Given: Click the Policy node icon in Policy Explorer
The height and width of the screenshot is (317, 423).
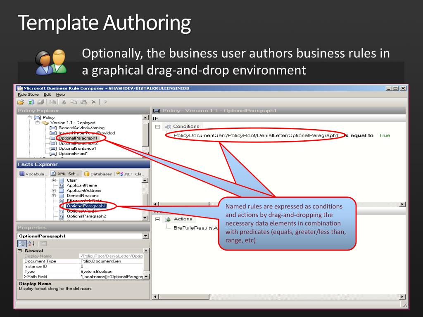Looking at the screenshot, I should coord(37,118).
